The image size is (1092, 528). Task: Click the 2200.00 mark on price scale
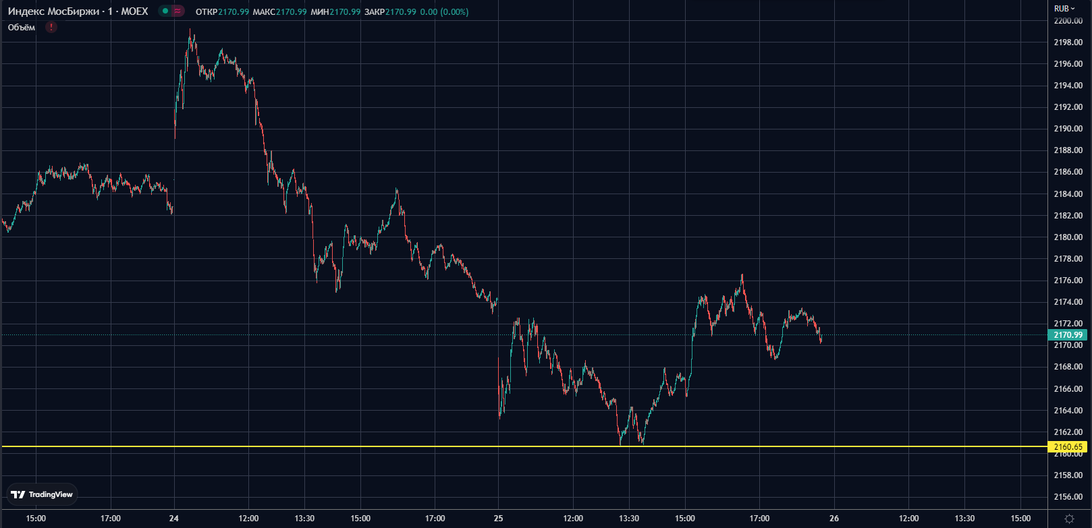click(1068, 21)
